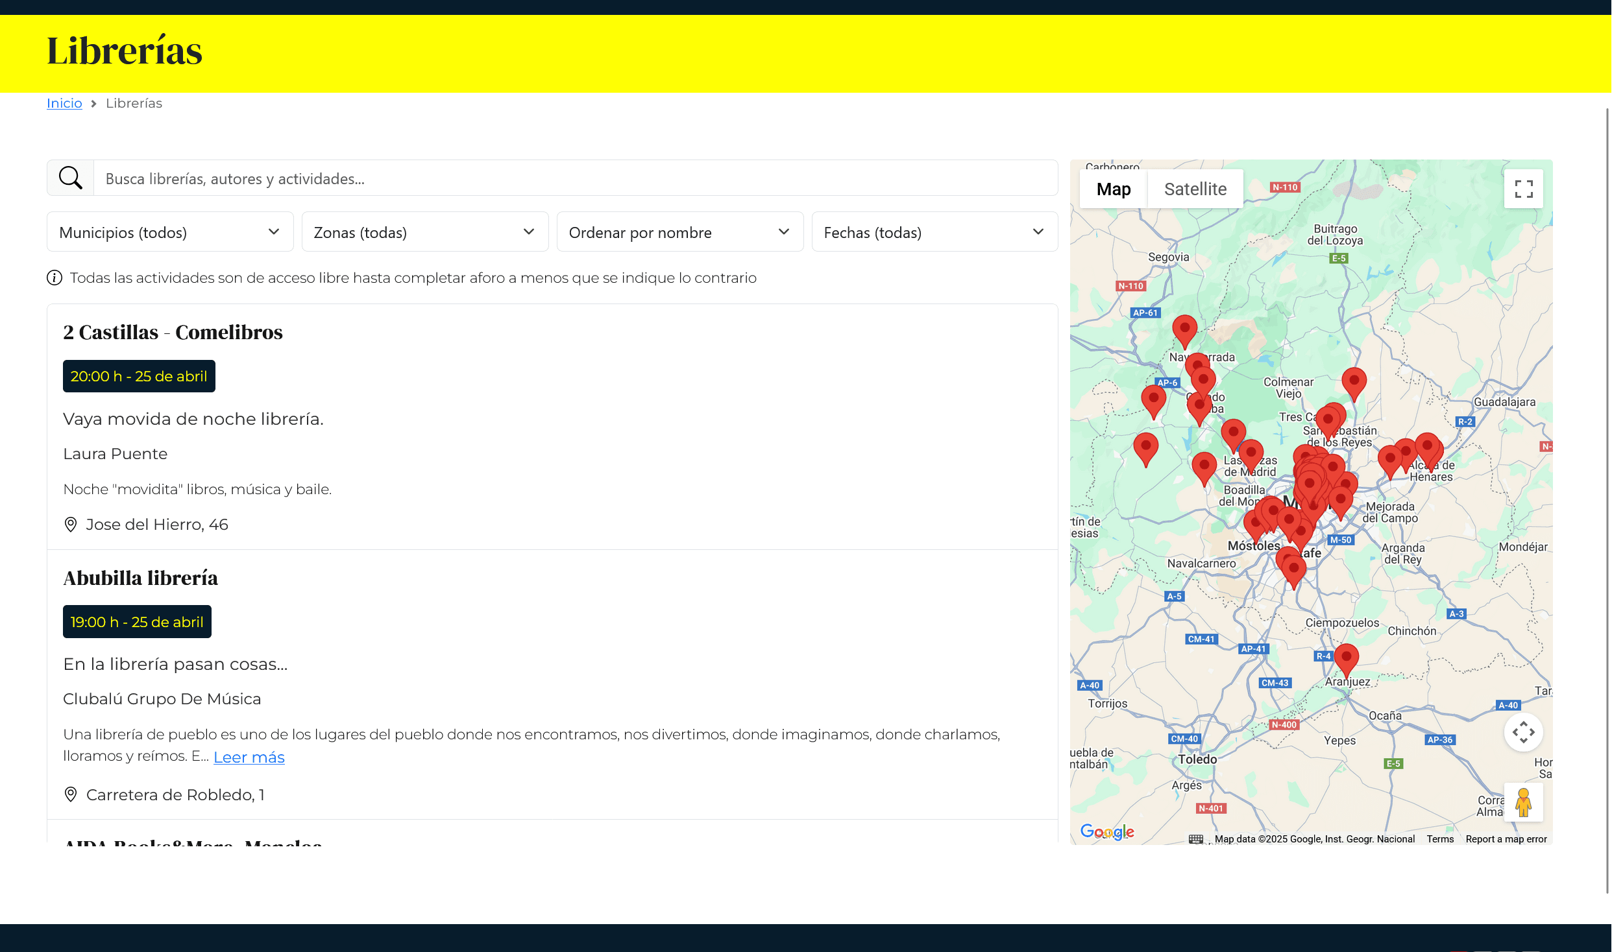Click the address Jose del Hierro, 46

[x=157, y=525]
